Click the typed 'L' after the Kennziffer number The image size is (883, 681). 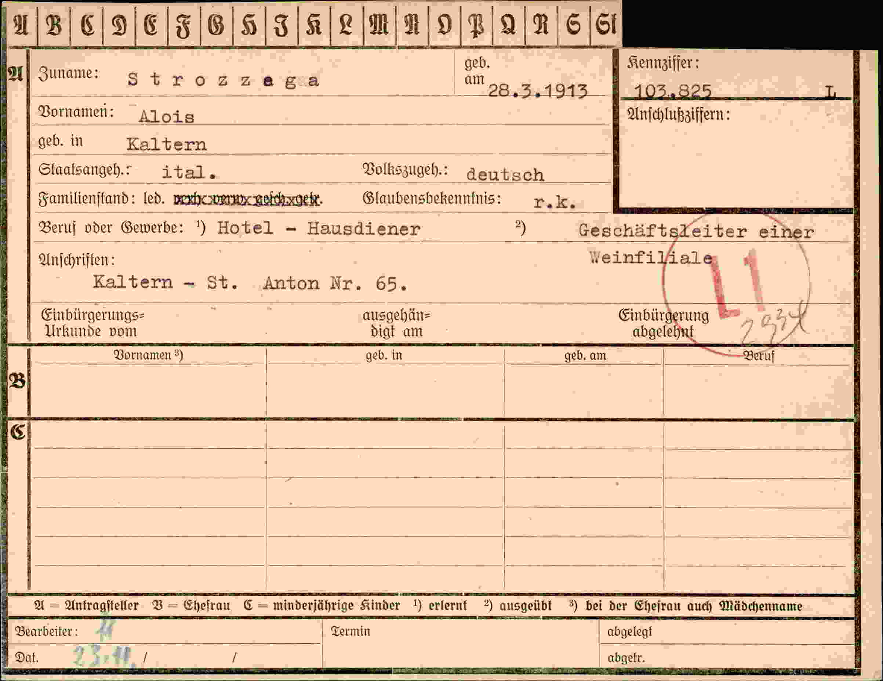point(831,92)
